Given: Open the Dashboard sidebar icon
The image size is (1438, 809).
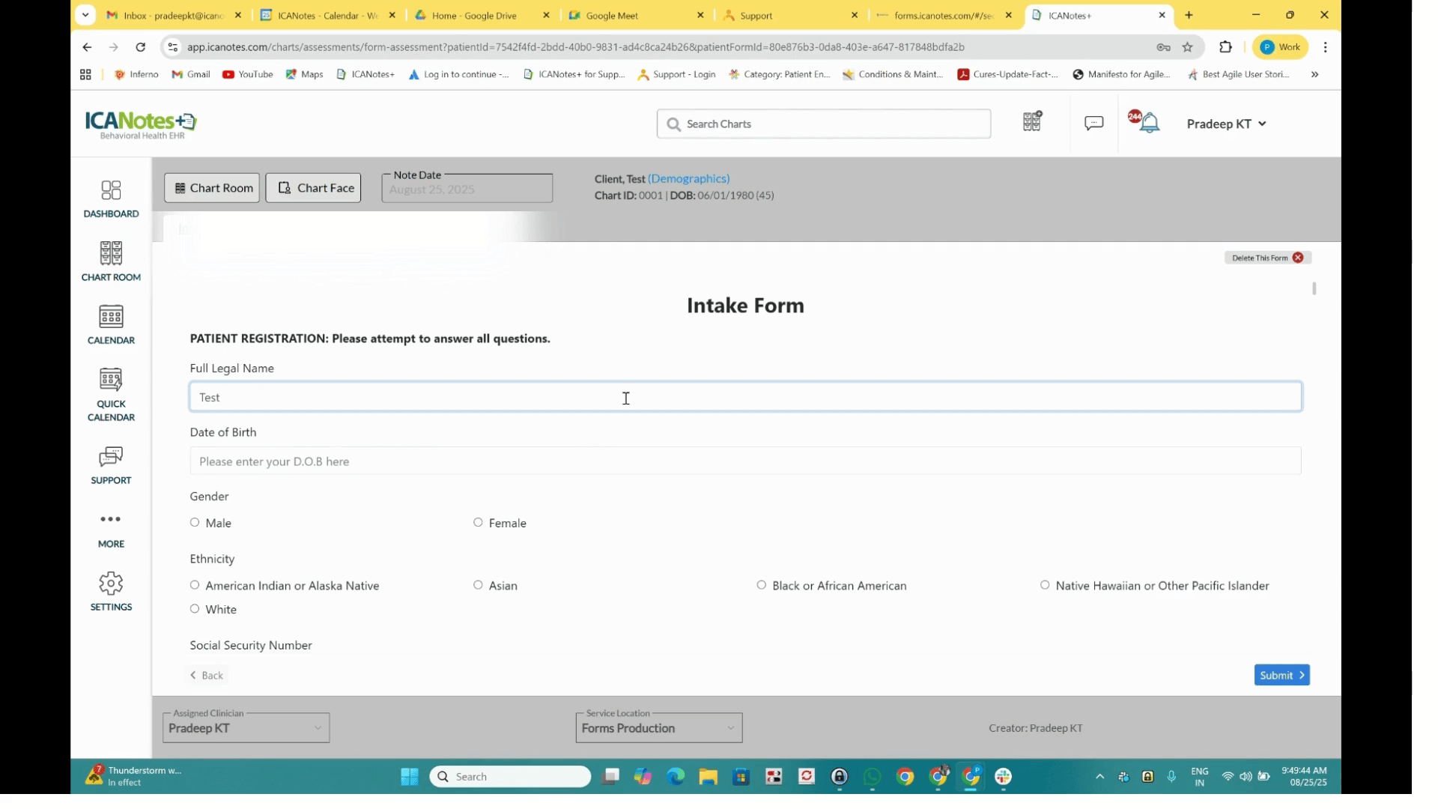Looking at the screenshot, I should coord(111,199).
